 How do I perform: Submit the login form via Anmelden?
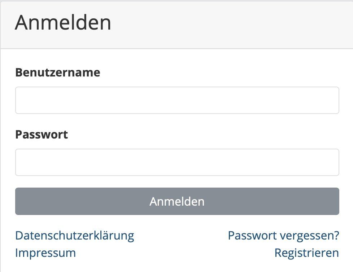point(177,201)
